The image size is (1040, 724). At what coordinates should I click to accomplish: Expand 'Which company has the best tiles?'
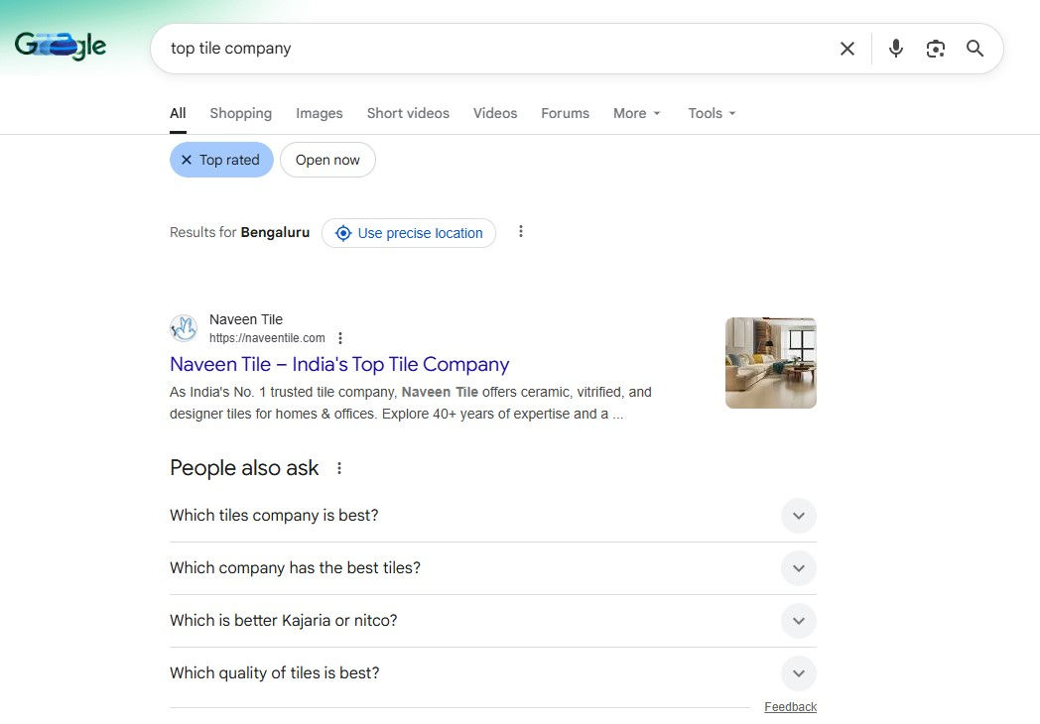click(493, 568)
